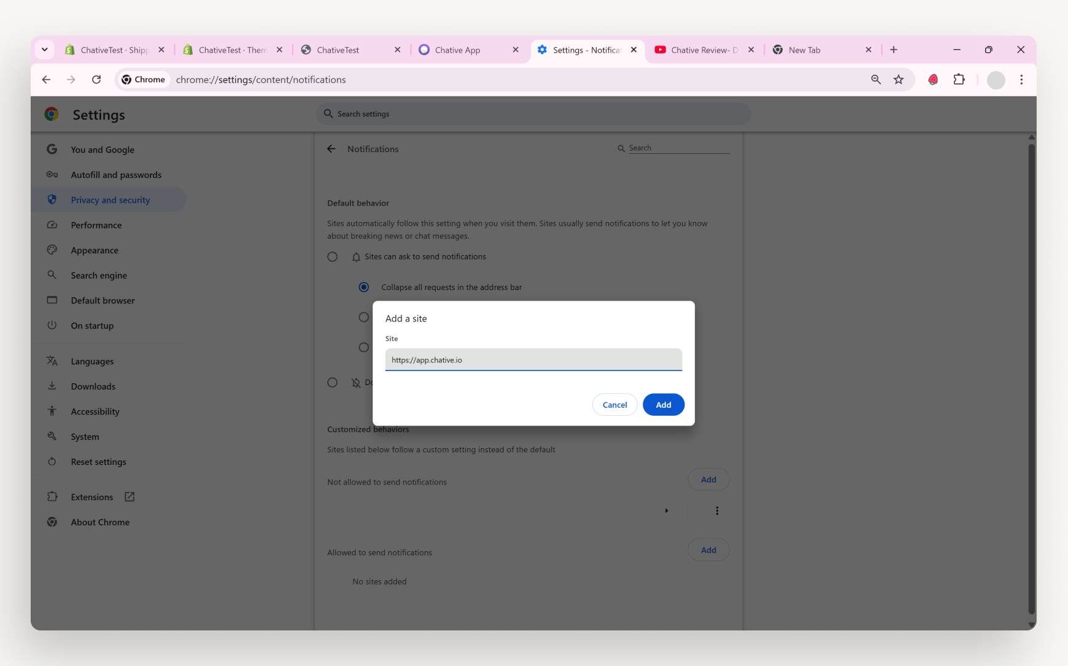Confirm with the Add button in the dialog

coord(663,404)
